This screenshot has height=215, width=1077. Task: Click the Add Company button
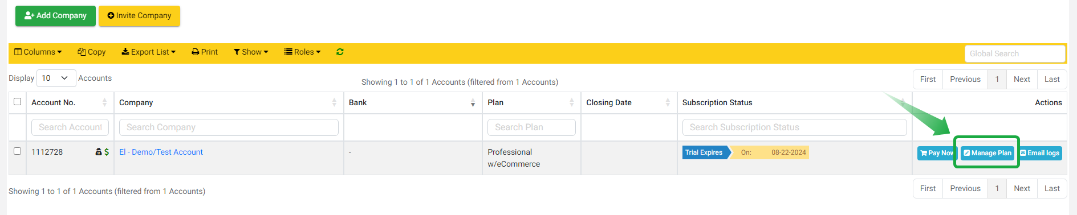pos(55,16)
